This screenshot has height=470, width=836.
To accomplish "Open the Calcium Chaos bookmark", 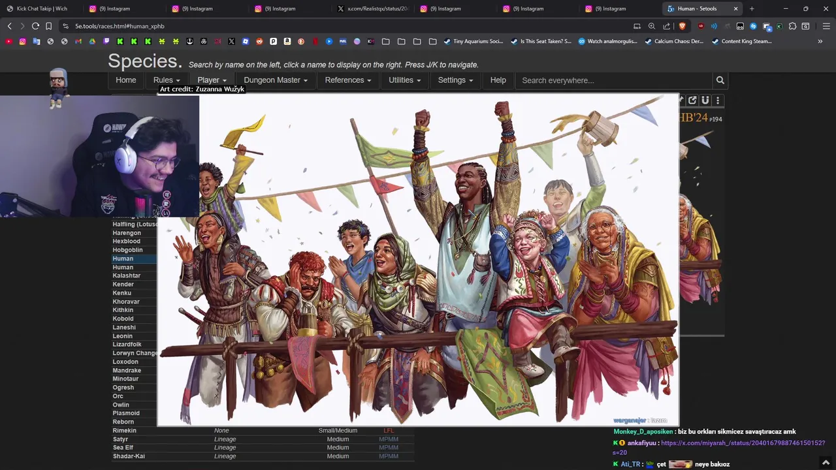I will pos(674,41).
